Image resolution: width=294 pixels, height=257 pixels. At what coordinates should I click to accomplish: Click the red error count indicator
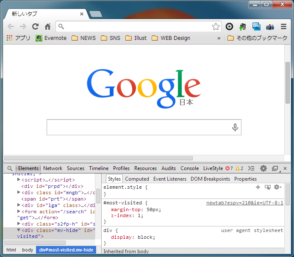point(229,168)
